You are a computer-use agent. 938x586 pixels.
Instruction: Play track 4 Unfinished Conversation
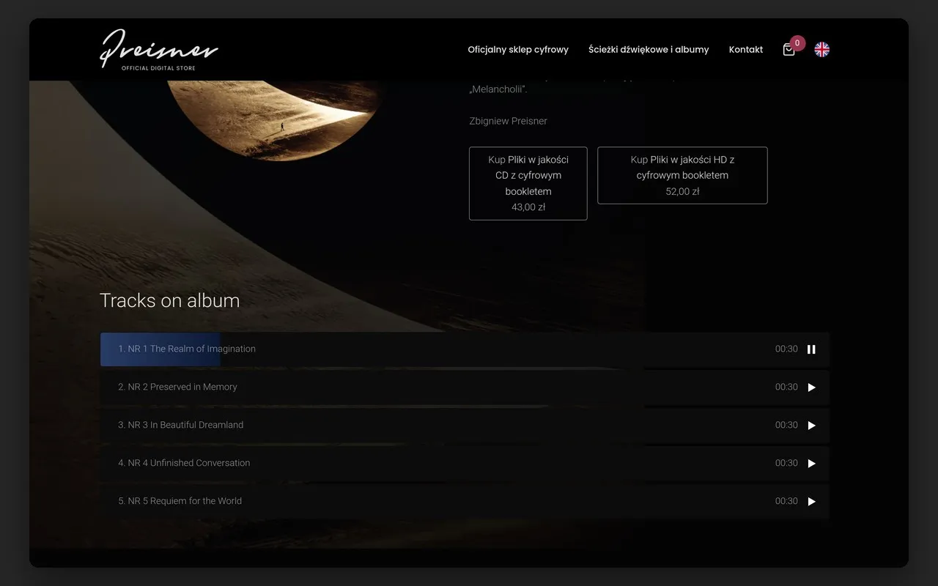pyautogui.click(x=811, y=464)
